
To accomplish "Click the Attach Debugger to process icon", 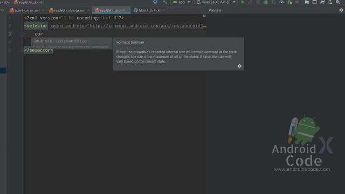I will pyautogui.click(x=289, y=2).
